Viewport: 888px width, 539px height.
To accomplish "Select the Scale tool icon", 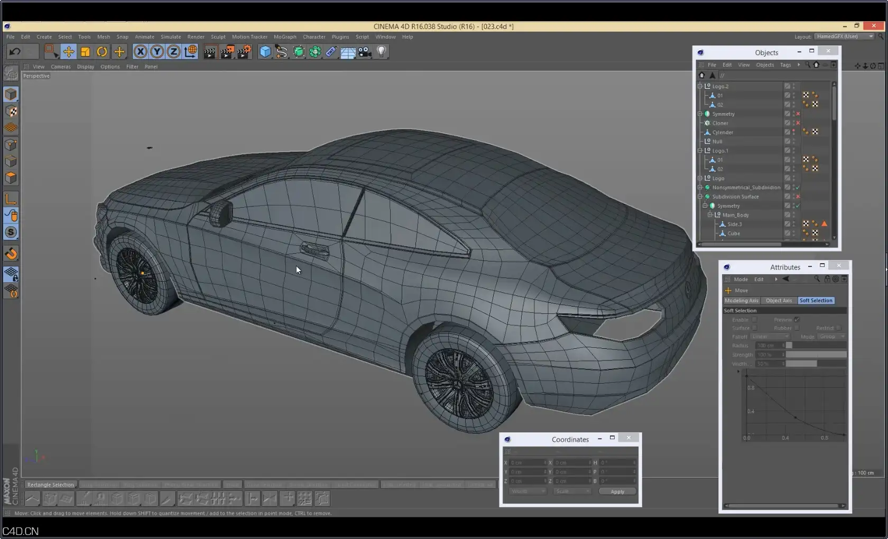I will point(85,51).
